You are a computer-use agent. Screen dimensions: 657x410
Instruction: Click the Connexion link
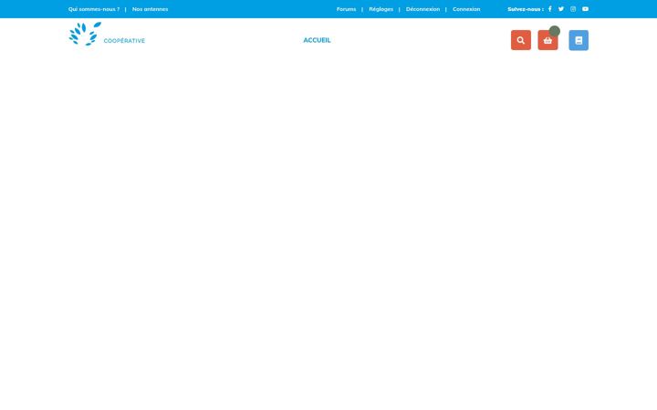pyautogui.click(x=466, y=9)
